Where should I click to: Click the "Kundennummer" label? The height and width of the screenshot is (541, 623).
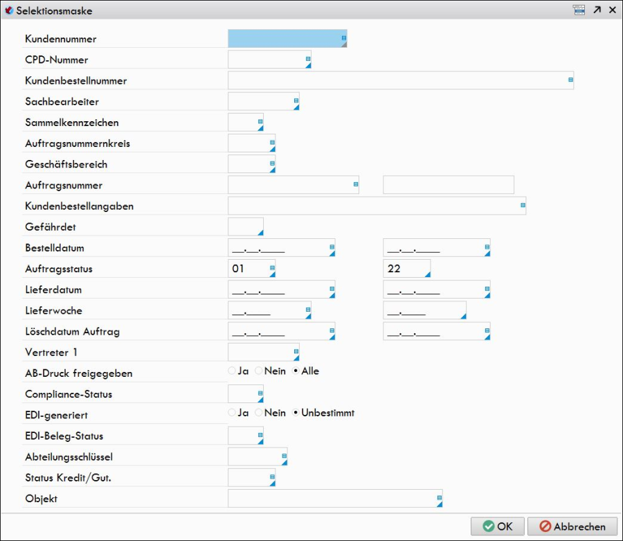pos(61,39)
